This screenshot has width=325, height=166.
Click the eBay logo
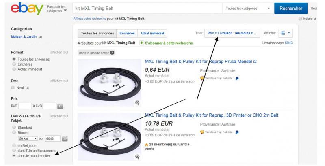27,9
